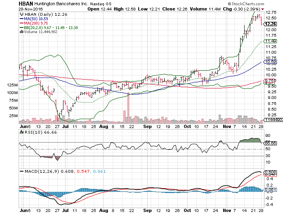Click the Volume 11,444,902 legend text
This screenshot has width=283, height=214.
point(40,32)
